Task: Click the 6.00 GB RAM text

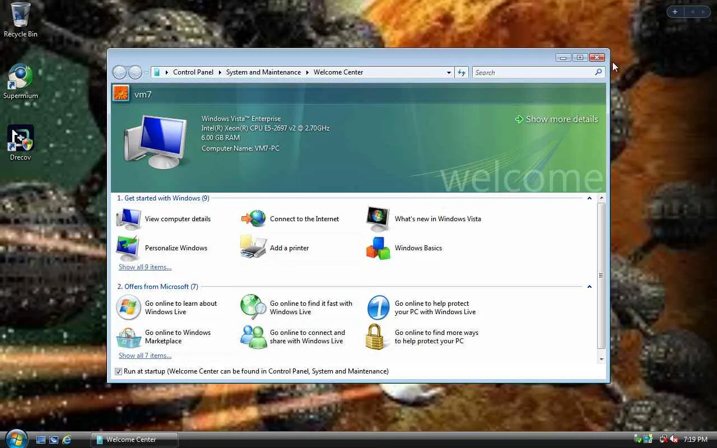Action: (x=221, y=138)
